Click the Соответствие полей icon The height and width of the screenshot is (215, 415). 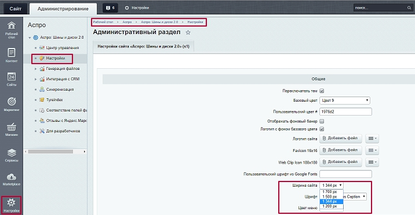coord(42,110)
